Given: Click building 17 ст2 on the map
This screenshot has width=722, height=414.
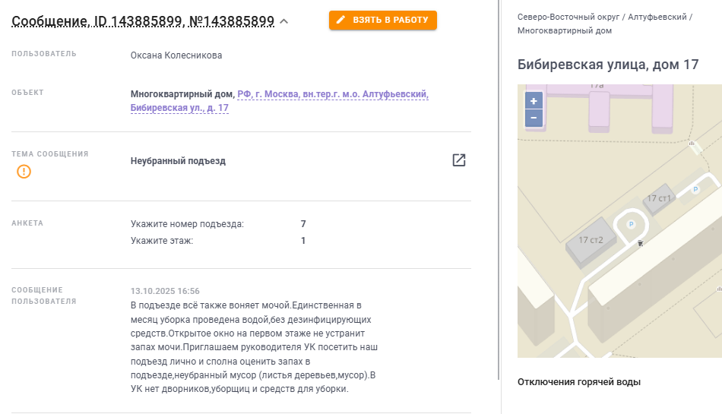Looking at the screenshot, I should click(x=591, y=240).
